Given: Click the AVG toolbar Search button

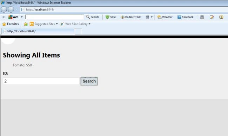Looking at the screenshot, I should [x=93, y=17].
